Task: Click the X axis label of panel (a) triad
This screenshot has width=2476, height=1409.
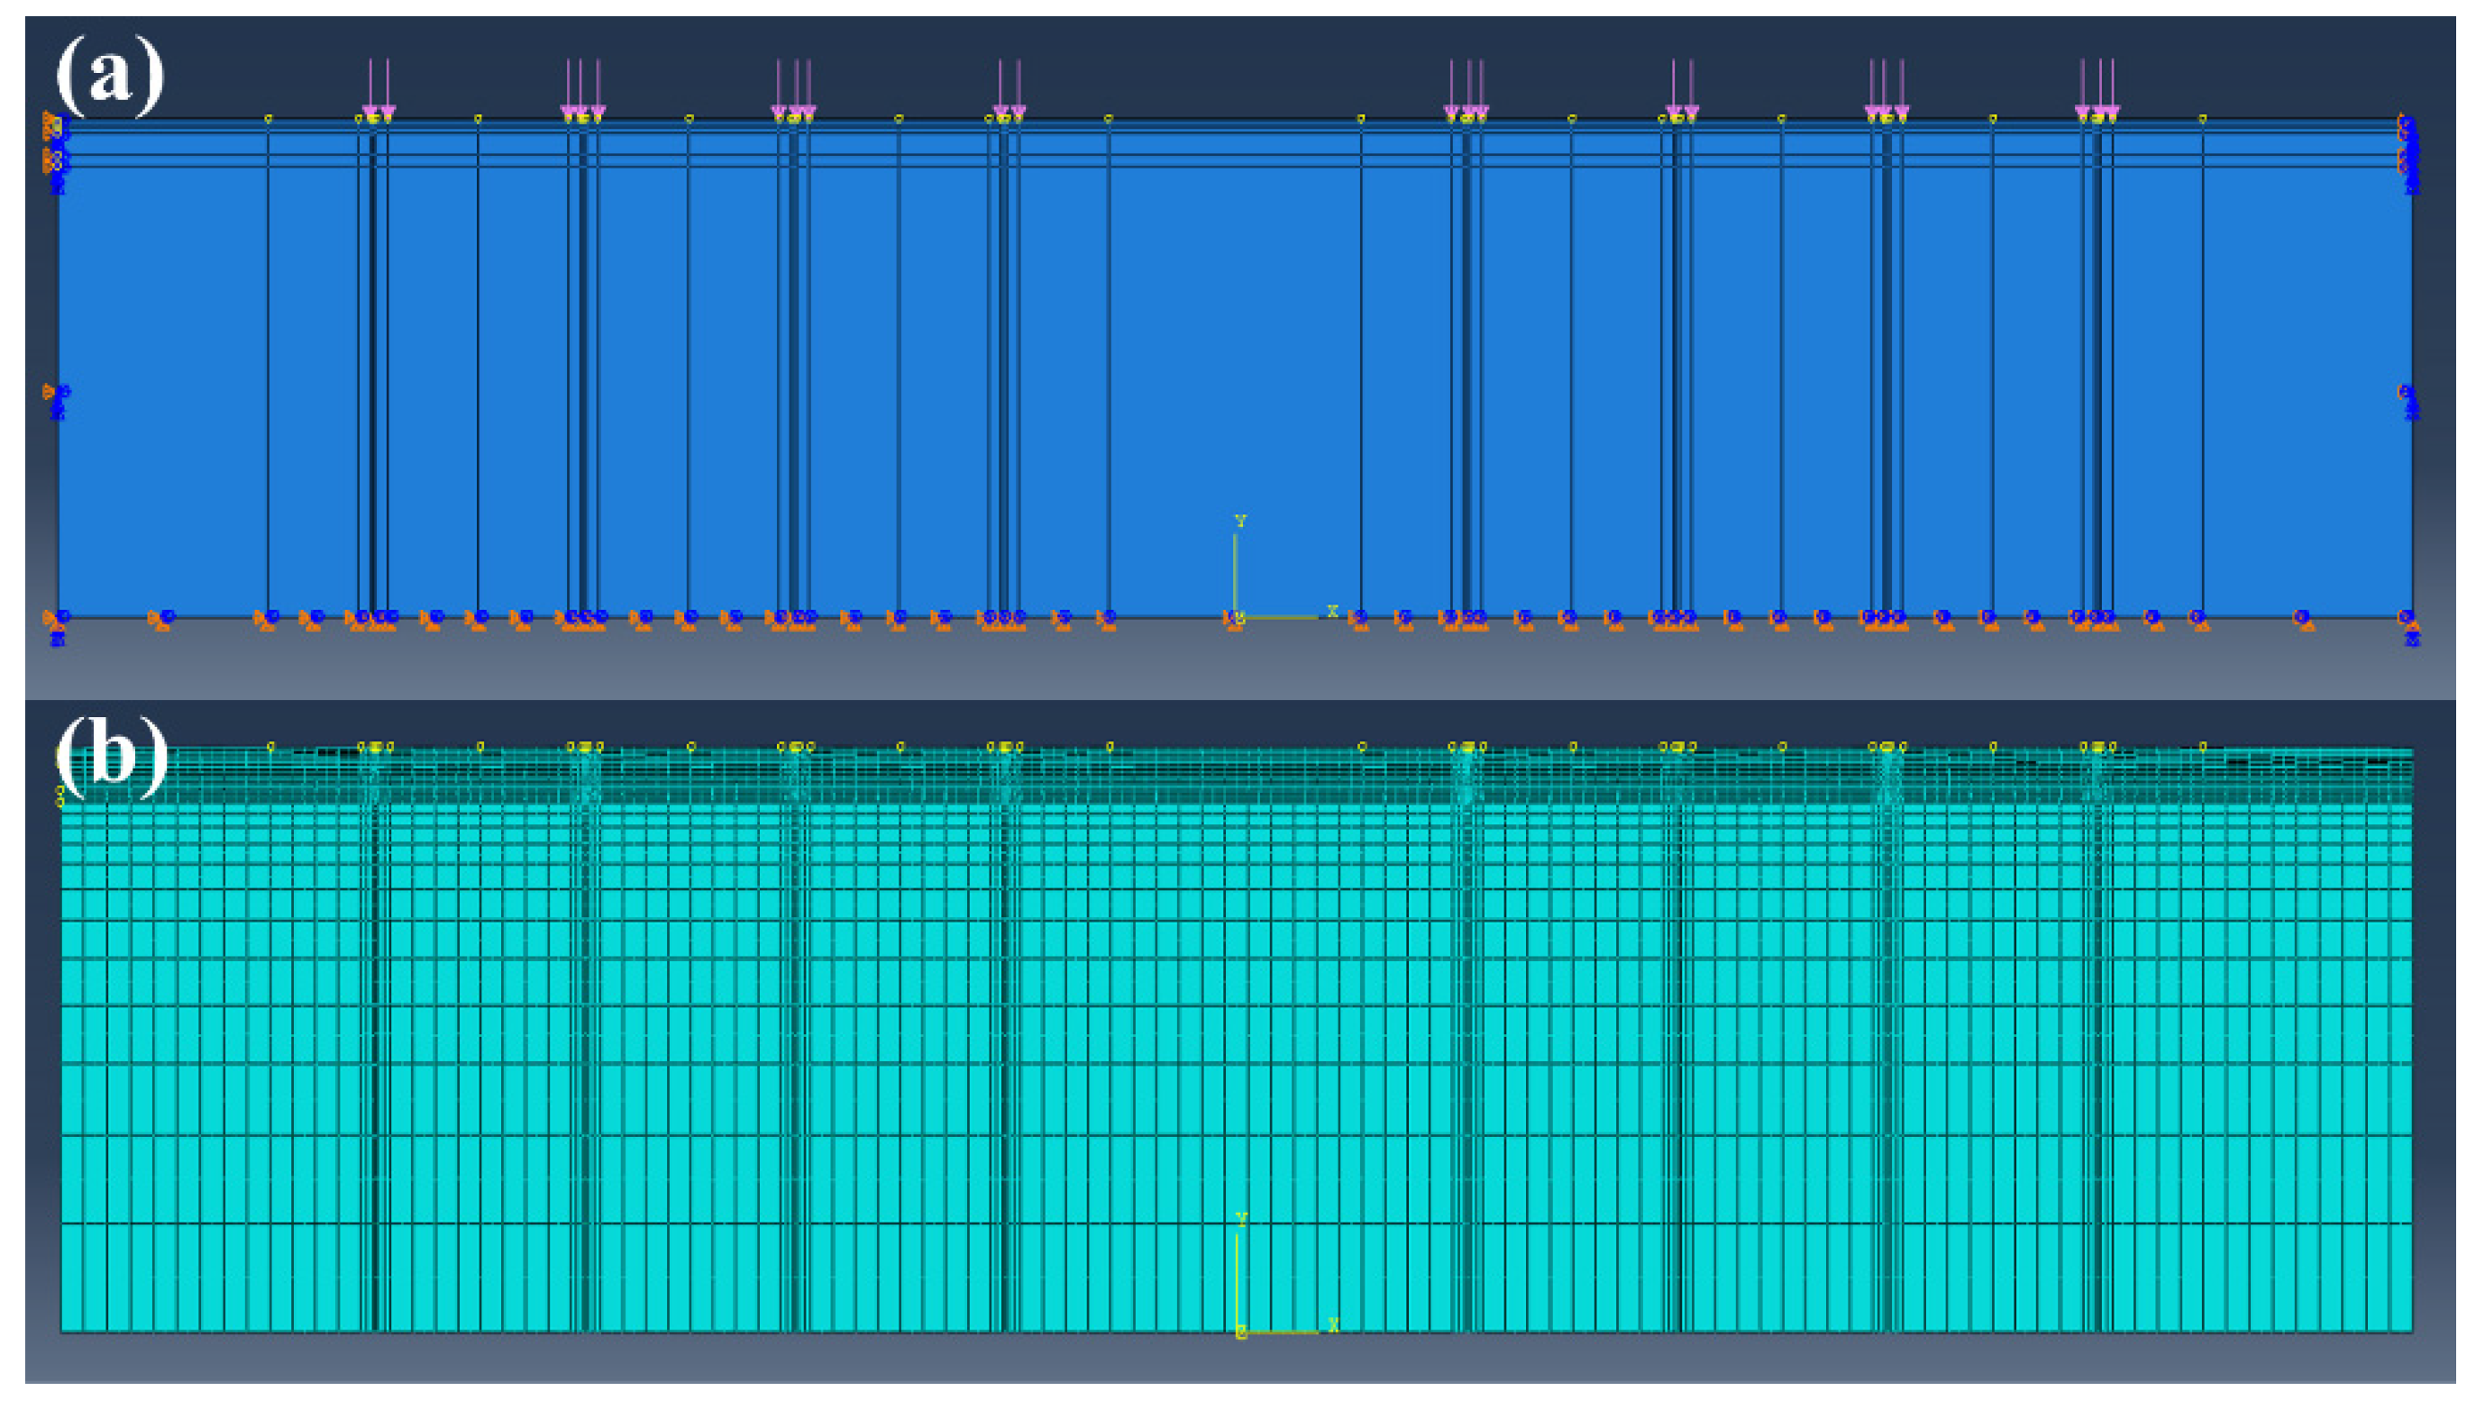Action: [x=1332, y=611]
